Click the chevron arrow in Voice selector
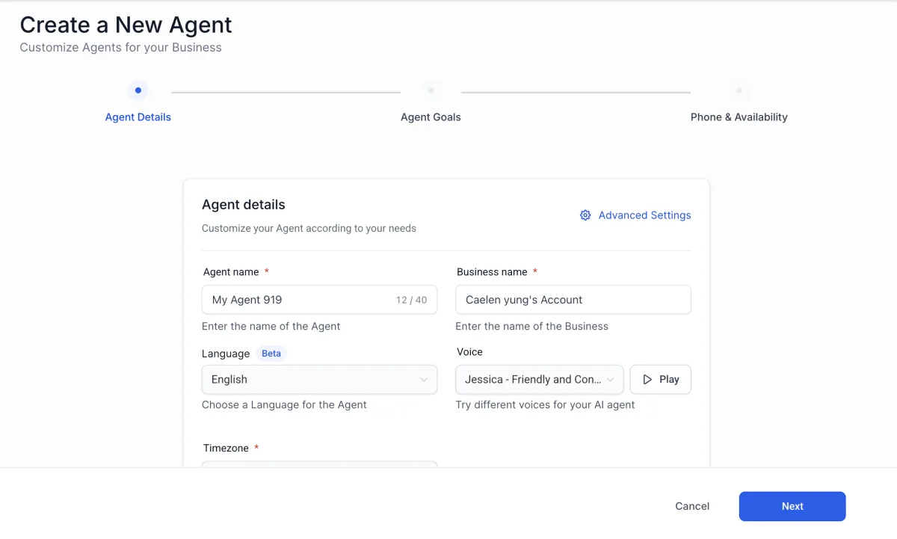Image resolution: width=897 pixels, height=539 pixels. tap(611, 380)
